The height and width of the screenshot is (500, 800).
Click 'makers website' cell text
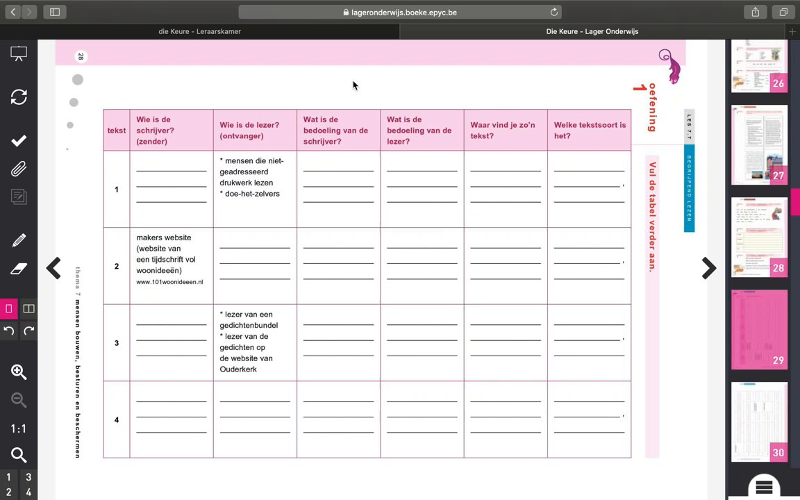pyautogui.click(x=164, y=237)
